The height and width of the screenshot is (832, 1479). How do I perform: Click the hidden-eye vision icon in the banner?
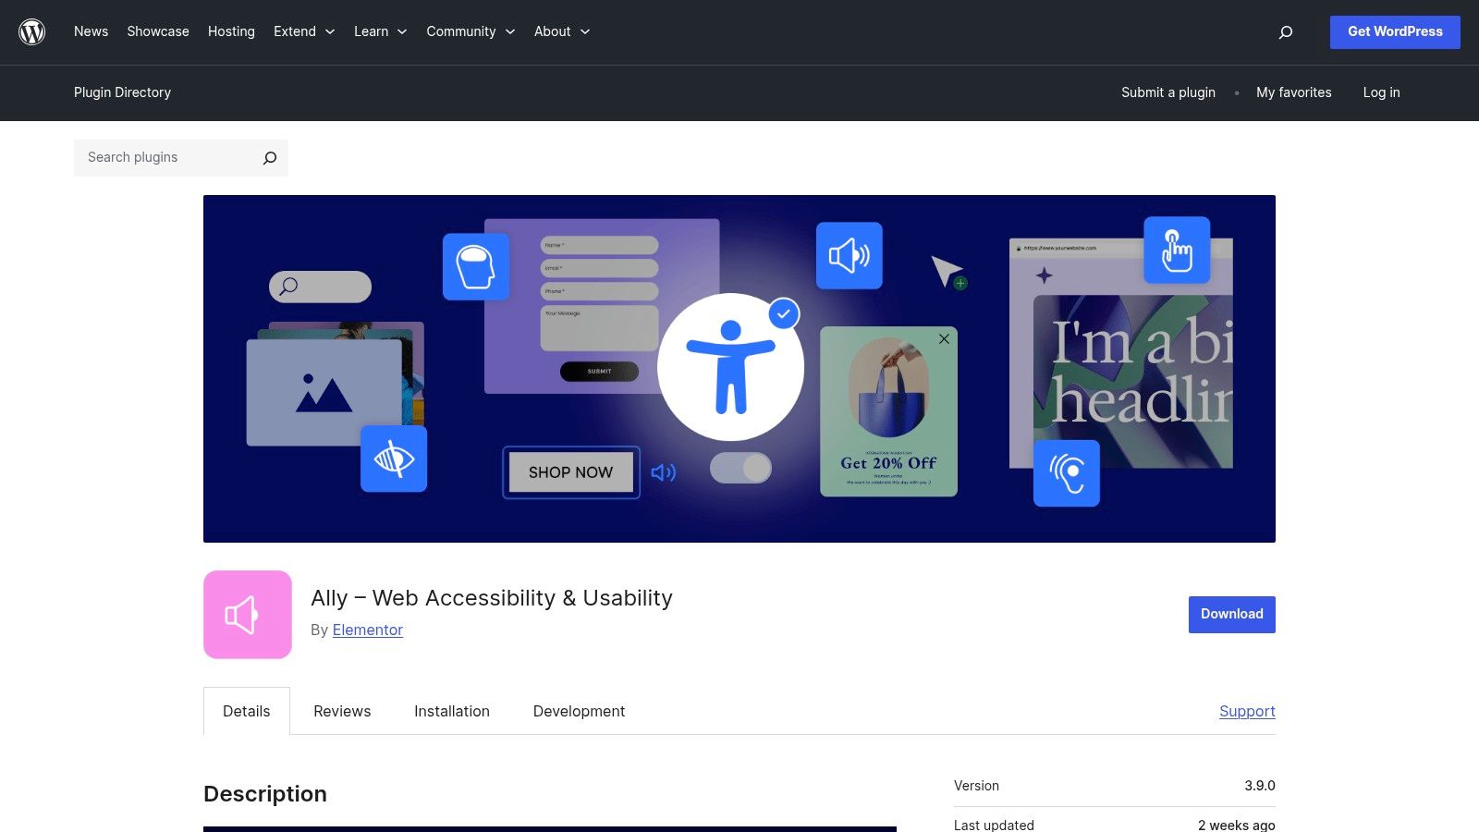click(x=394, y=458)
